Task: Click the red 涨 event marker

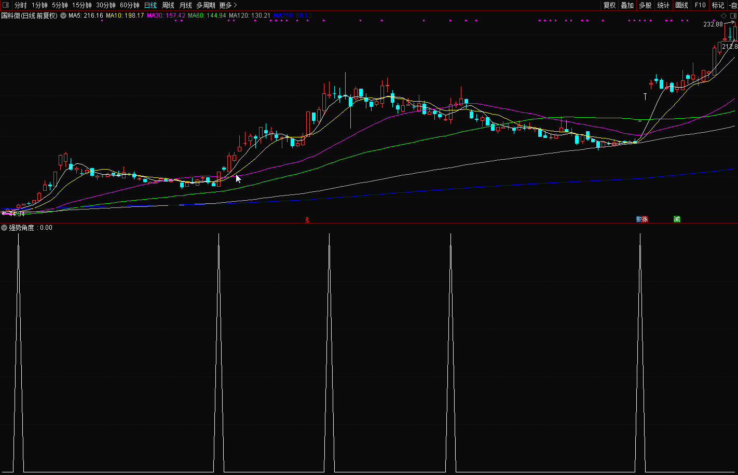Action: [x=645, y=219]
